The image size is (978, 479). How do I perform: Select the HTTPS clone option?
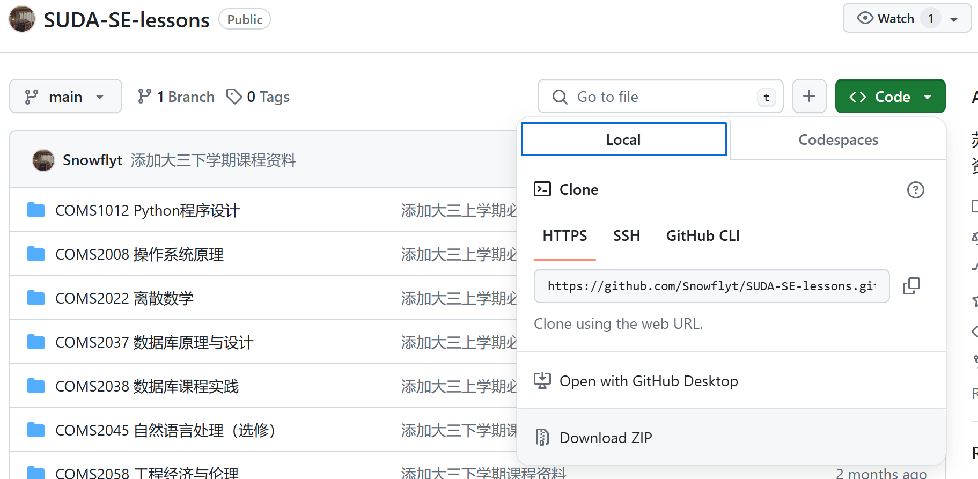pos(564,236)
